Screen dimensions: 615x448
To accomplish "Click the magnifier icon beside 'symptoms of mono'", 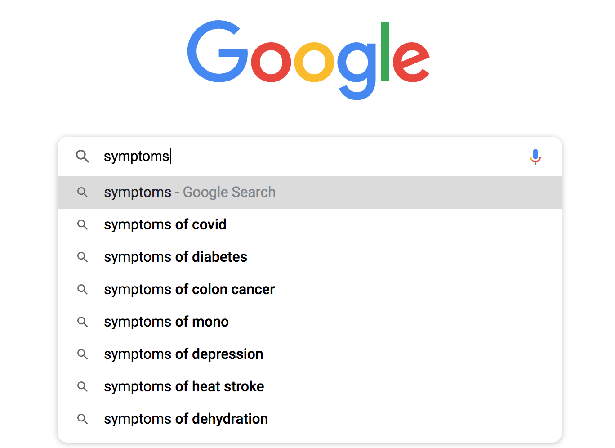I will click(x=83, y=322).
